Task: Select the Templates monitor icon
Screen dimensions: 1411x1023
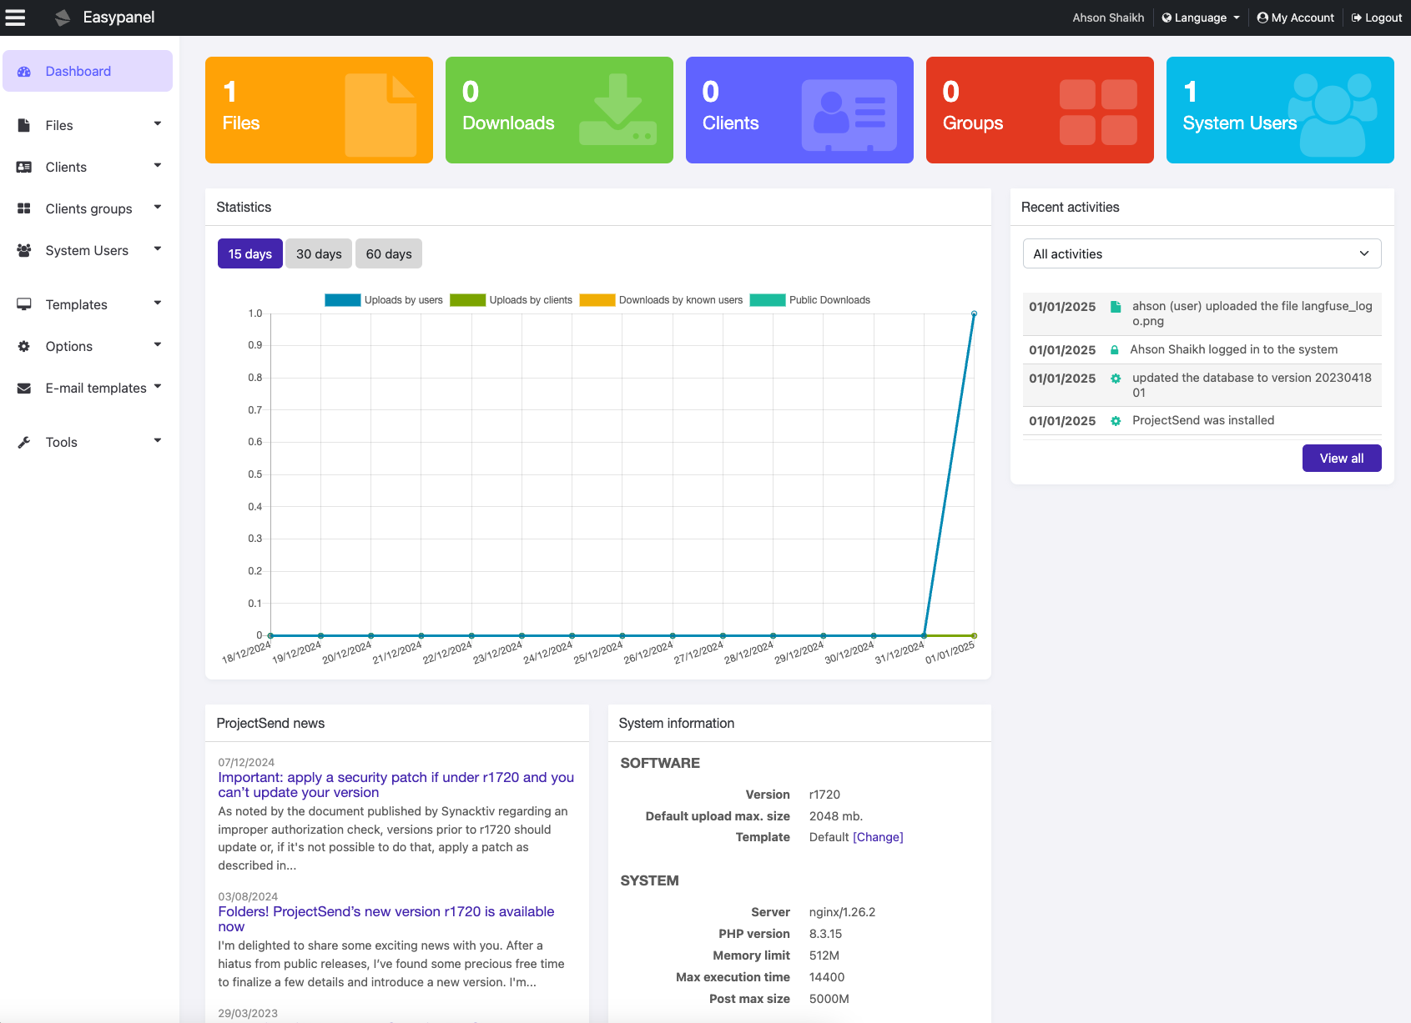Action: (x=23, y=303)
